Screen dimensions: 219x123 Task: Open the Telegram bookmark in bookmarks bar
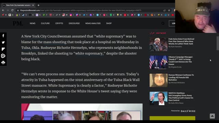pyautogui.click(x=98, y=15)
